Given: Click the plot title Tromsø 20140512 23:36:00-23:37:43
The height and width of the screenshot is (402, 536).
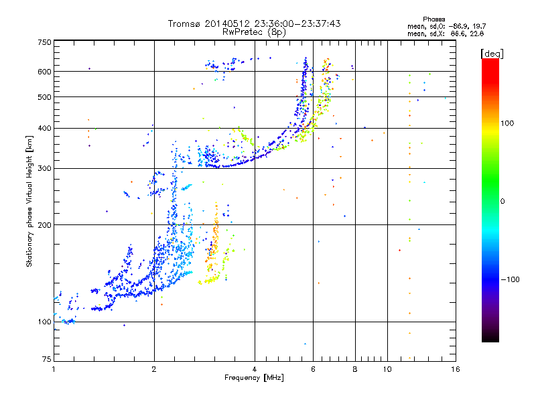Looking at the screenshot, I should [254, 23].
